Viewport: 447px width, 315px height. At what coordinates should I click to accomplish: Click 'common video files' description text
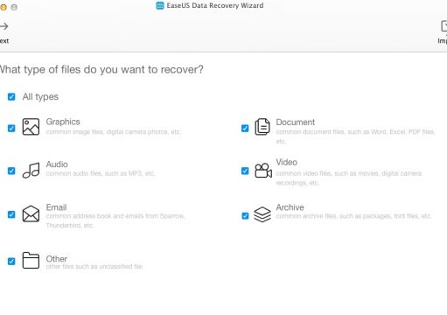[349, 178]
